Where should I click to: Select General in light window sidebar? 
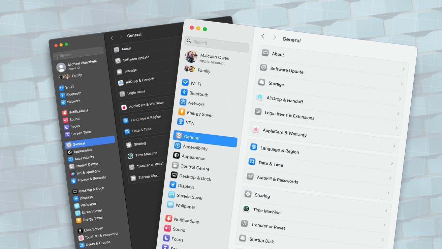coord(205,139)
